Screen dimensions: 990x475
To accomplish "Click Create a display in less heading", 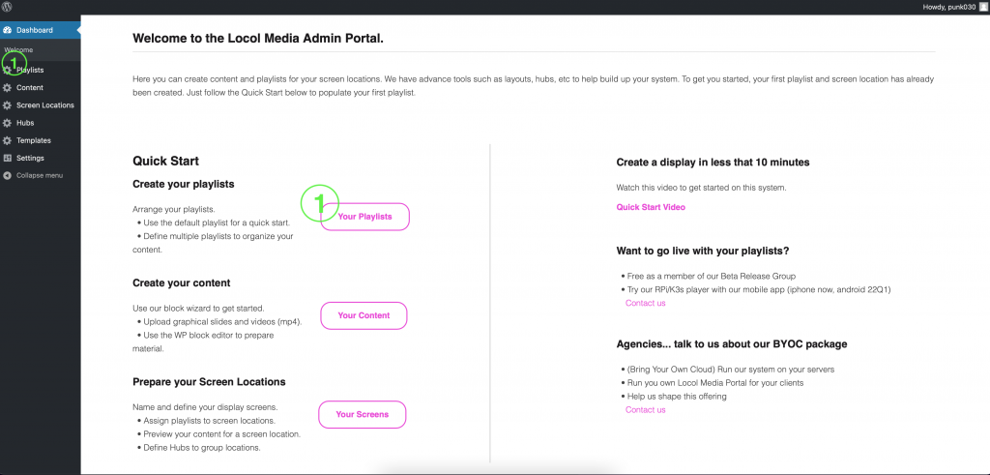I will click(x=713, y=163).
